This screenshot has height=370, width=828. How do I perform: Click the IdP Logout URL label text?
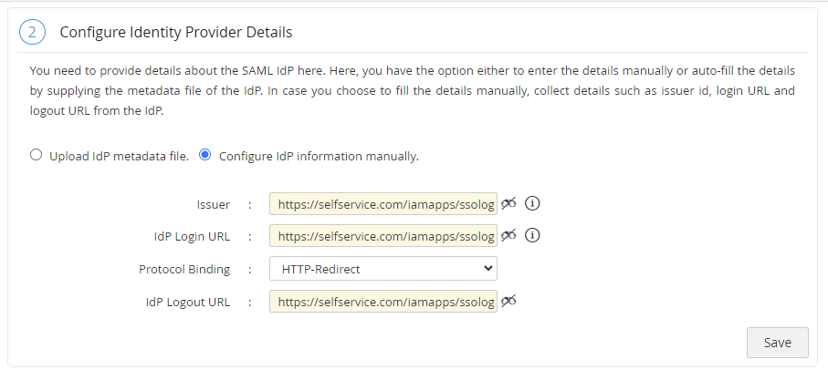187,302
